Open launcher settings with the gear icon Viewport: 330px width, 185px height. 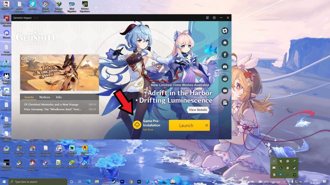[x=214, y=18]
